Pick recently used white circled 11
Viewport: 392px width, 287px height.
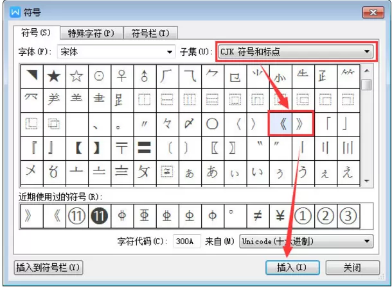coord(76,216)
